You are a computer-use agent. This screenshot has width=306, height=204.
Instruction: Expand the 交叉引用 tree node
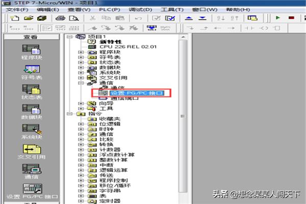pyautogui.click(x=81, y=78)
